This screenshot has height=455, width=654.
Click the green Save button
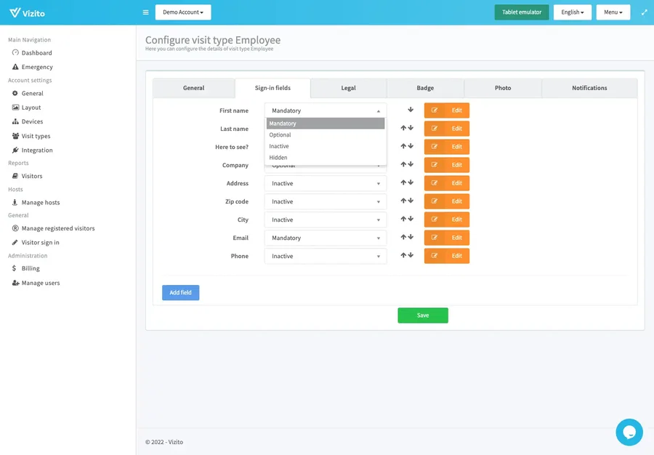(422, 315)
